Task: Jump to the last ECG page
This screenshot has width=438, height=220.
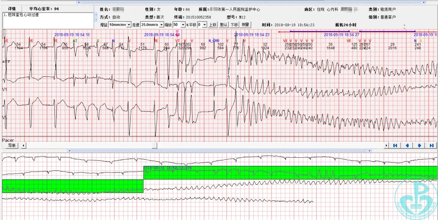Action: [431, 145]
